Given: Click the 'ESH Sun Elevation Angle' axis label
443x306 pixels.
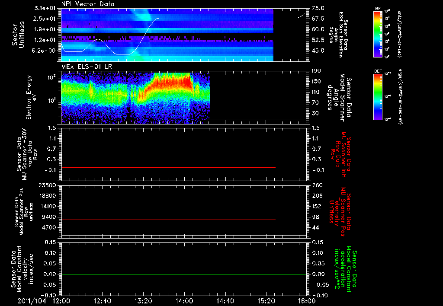Looking at the screenshot, I should pyautogui.click(x=339, y=35).
